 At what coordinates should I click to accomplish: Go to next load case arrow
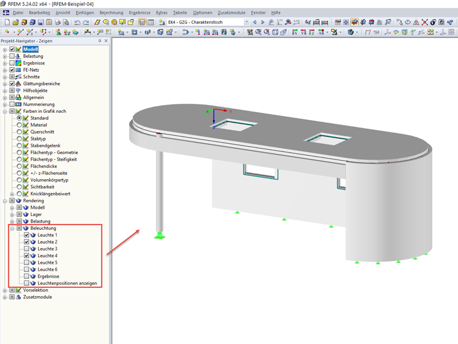[x=263, y=22]
